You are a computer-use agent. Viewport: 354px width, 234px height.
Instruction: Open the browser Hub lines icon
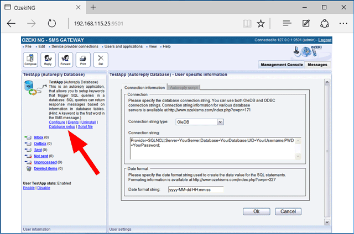[x=287, y=23]
